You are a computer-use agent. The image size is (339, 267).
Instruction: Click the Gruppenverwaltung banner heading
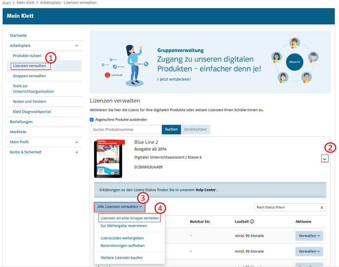pos(181,50)
